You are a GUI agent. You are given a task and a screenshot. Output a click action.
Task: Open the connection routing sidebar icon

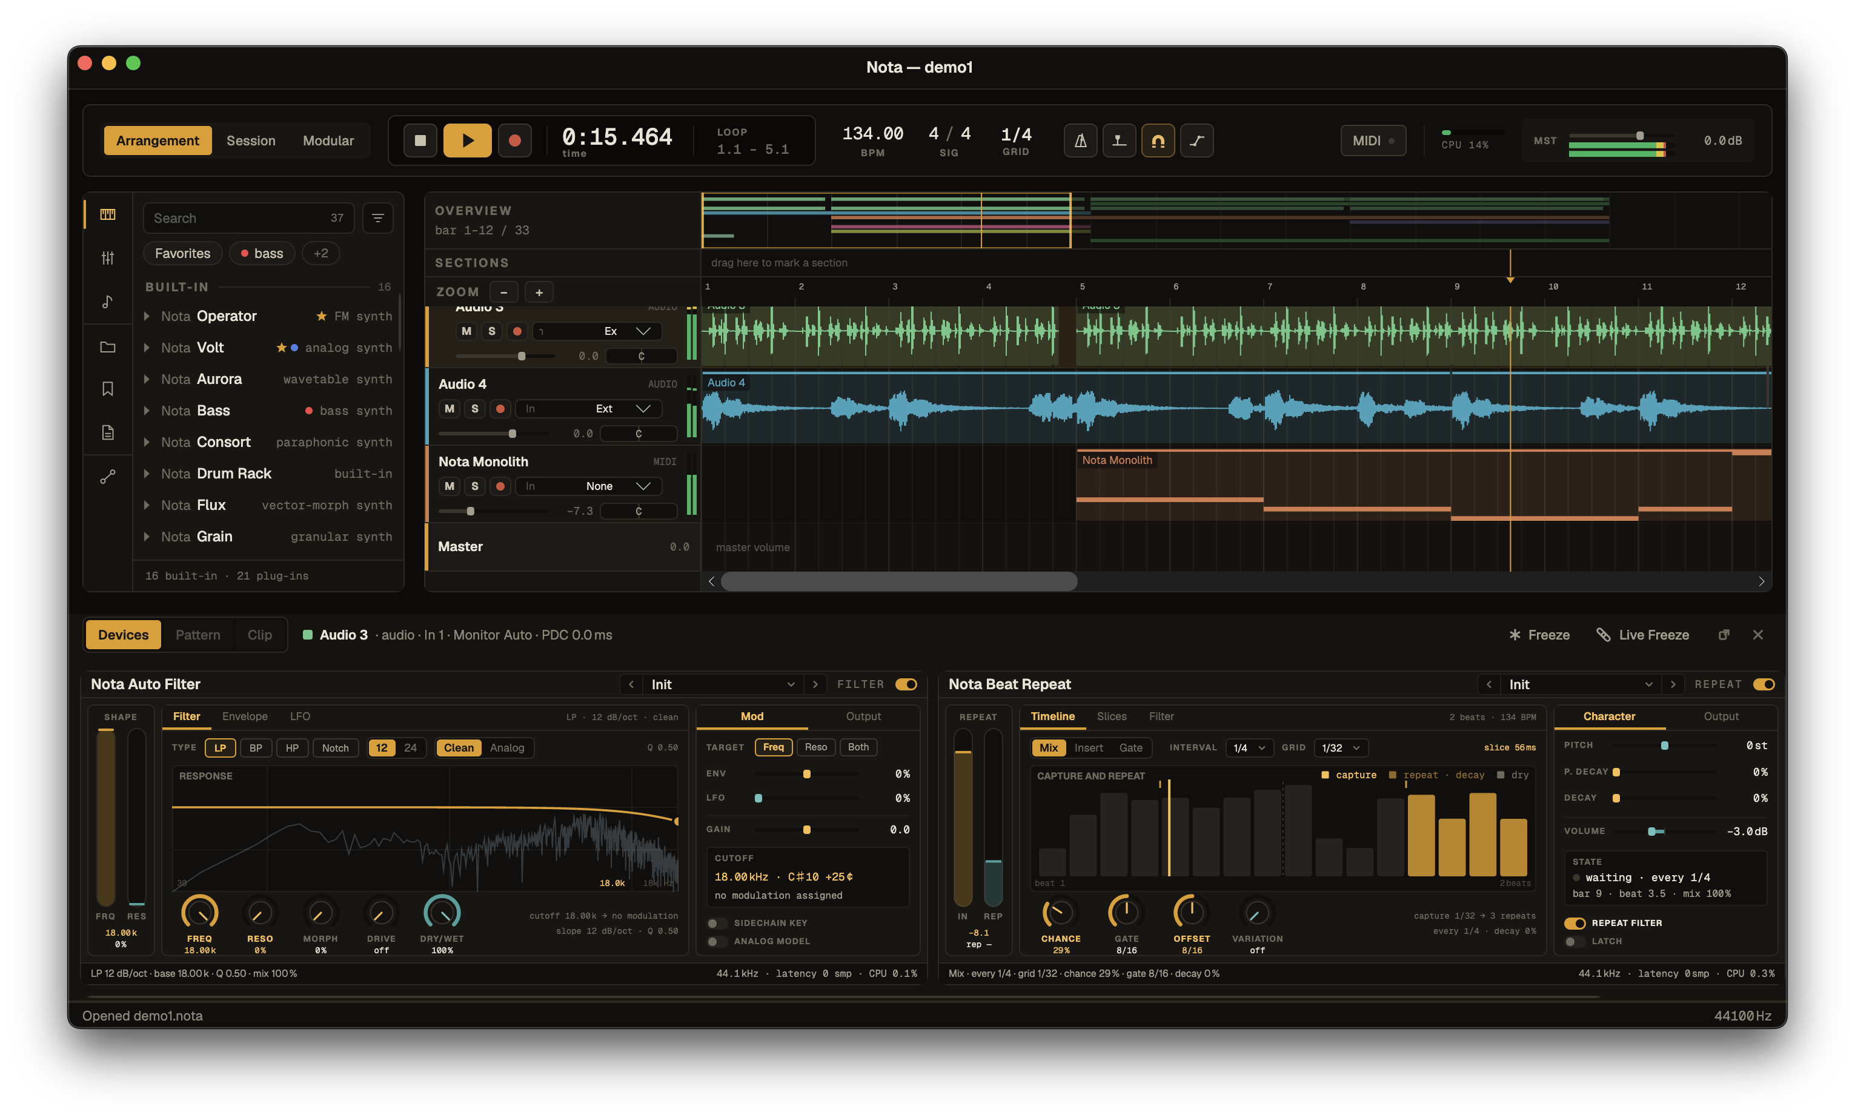(x=108, y=477)
